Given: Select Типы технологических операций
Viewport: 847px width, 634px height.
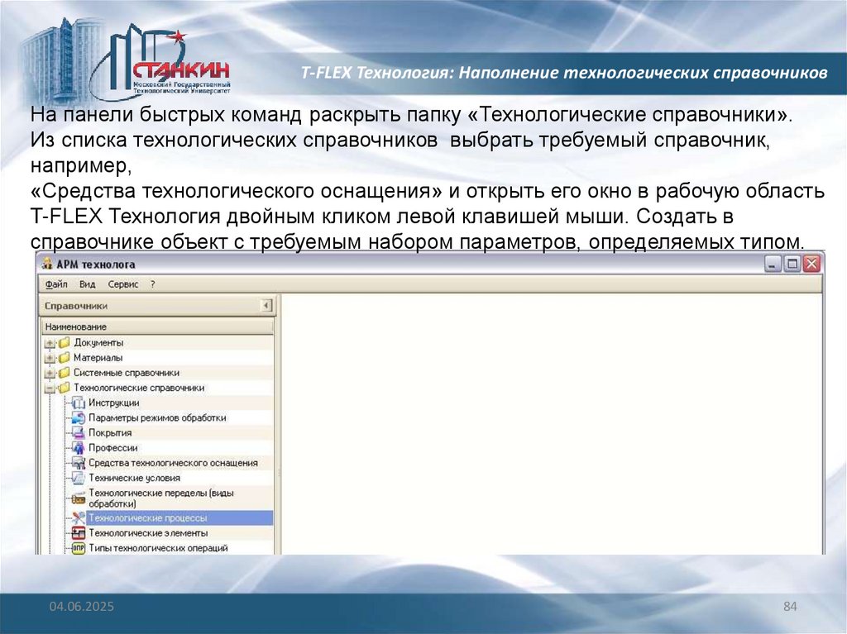Looking at the screenshot, I should pos(158,548).
